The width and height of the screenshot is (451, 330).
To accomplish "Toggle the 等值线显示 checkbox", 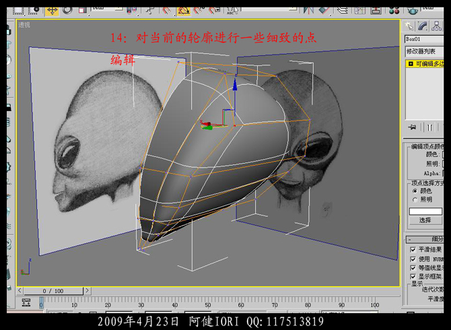I will (412, 267).
